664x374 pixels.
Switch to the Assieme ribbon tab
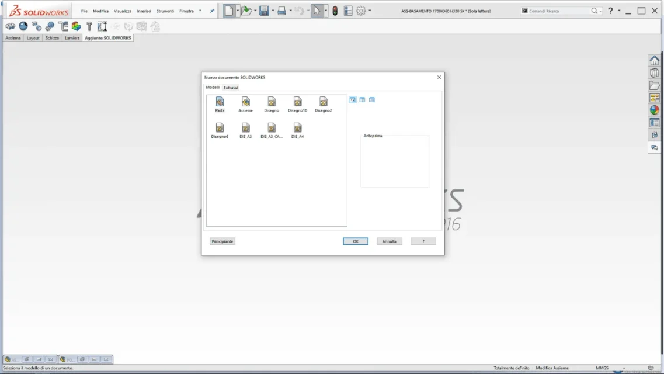pyautogui.click(x=13, y=38)
